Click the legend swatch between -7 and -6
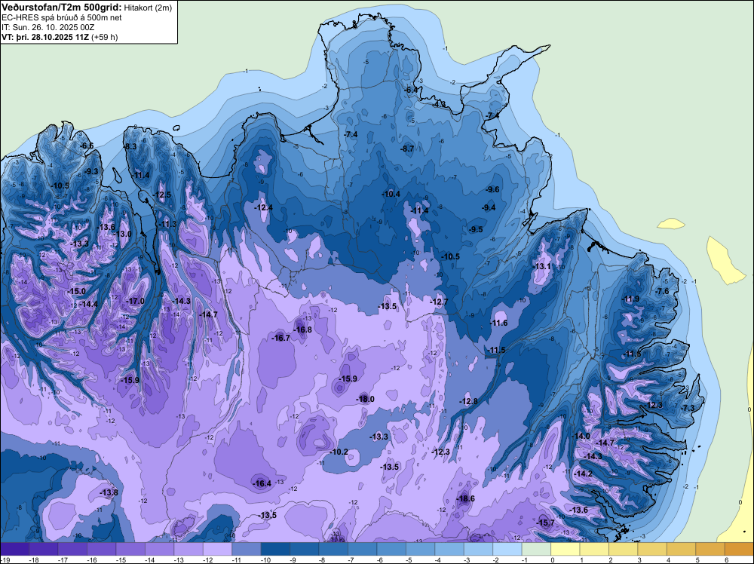 pos(363,549)
